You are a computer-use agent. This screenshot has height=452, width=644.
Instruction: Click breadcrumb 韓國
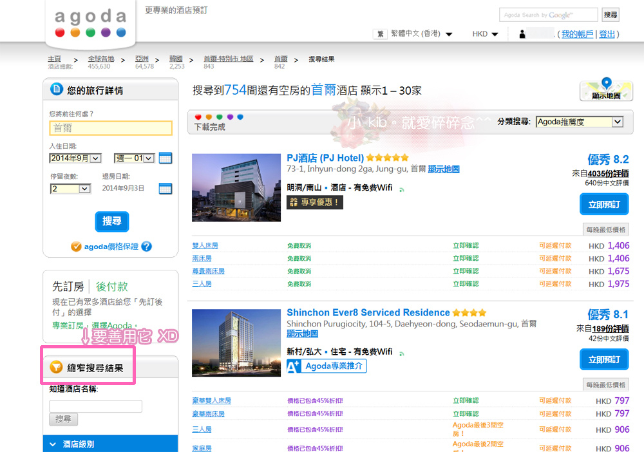click(176, 59)
